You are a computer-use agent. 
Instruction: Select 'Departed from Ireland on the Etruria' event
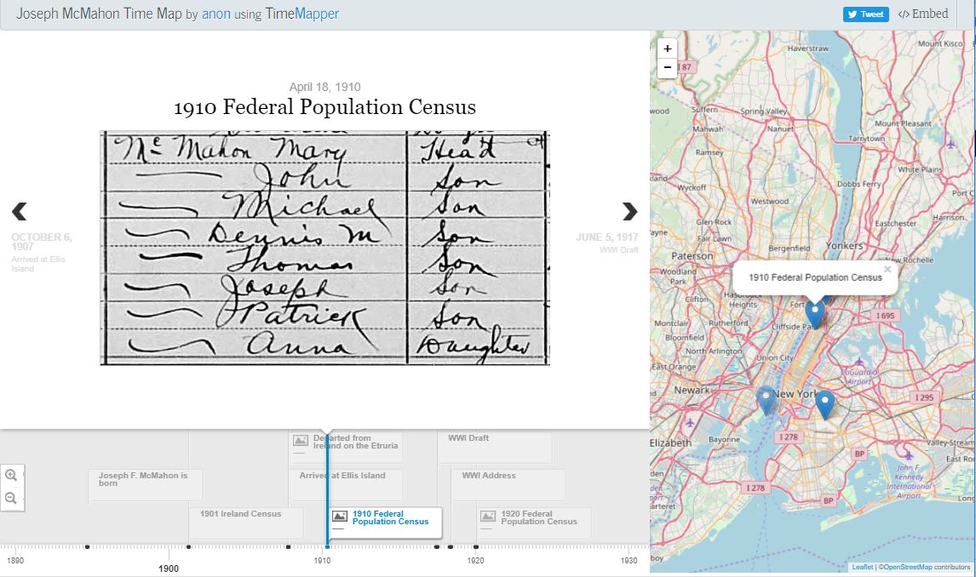(x=346, y=447)
